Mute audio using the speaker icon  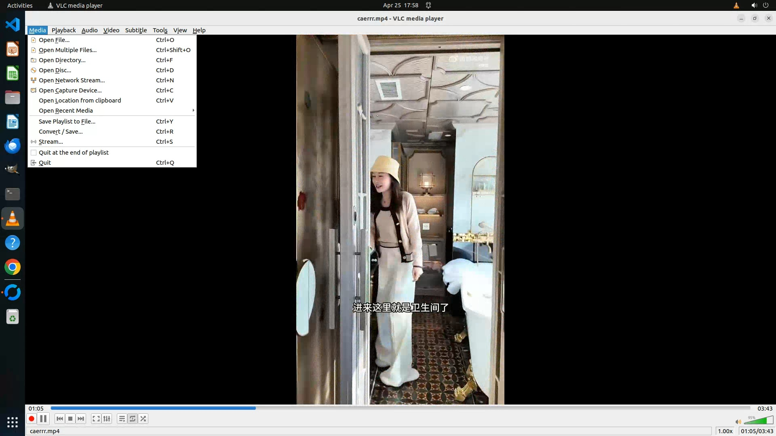click(738, 422)
